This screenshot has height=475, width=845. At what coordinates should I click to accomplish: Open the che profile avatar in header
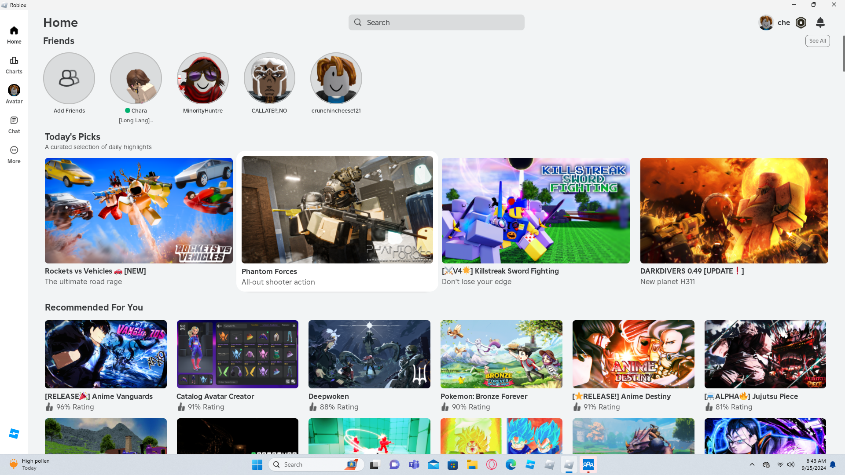click(x=766, y=22)
